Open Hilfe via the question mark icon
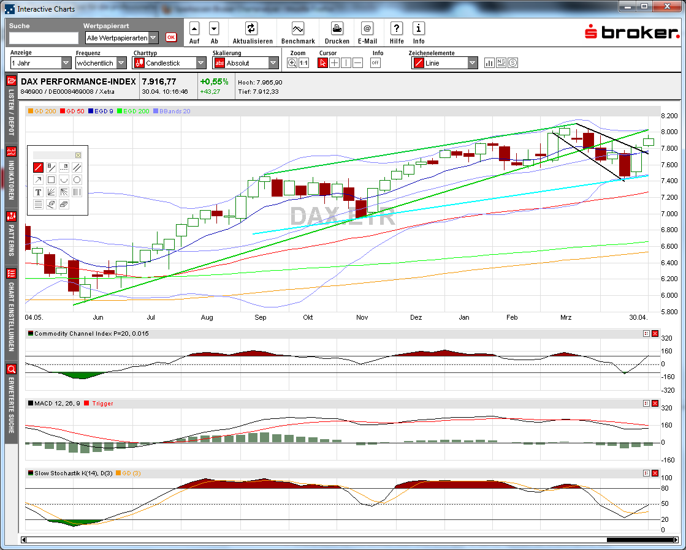Image resolution: width=686 pixels, height=550 pixels. [x=397, y=29]
